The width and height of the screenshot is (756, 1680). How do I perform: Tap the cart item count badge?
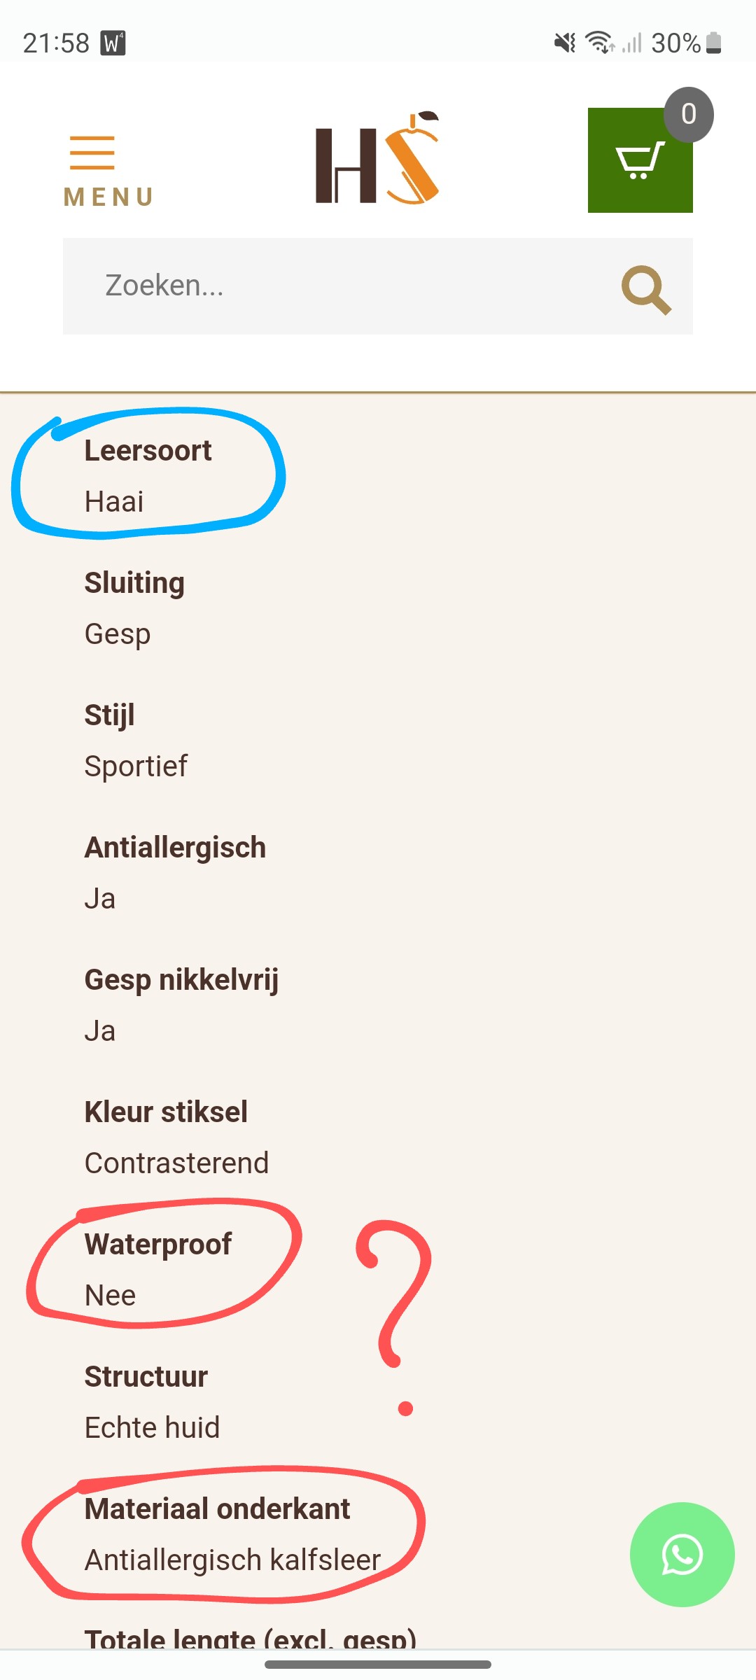[x=688, y=114]
